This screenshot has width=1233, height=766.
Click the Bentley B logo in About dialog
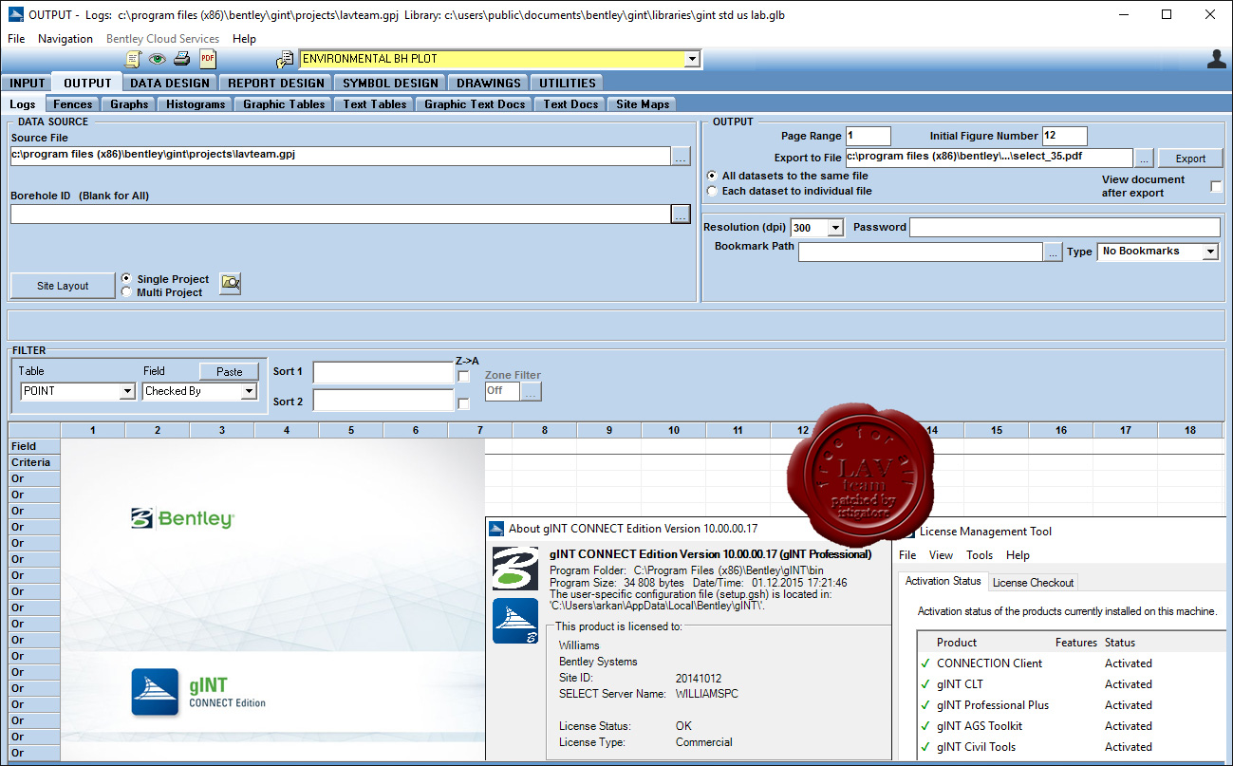[515, 568]
